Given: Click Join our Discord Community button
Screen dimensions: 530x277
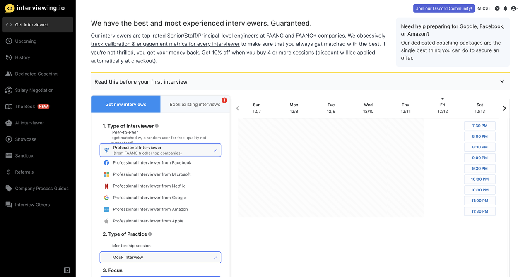Looking at the screenshot, I should [444, 8].
